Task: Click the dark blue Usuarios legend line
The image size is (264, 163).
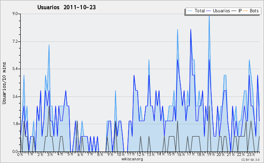Action: coord(208,11)
